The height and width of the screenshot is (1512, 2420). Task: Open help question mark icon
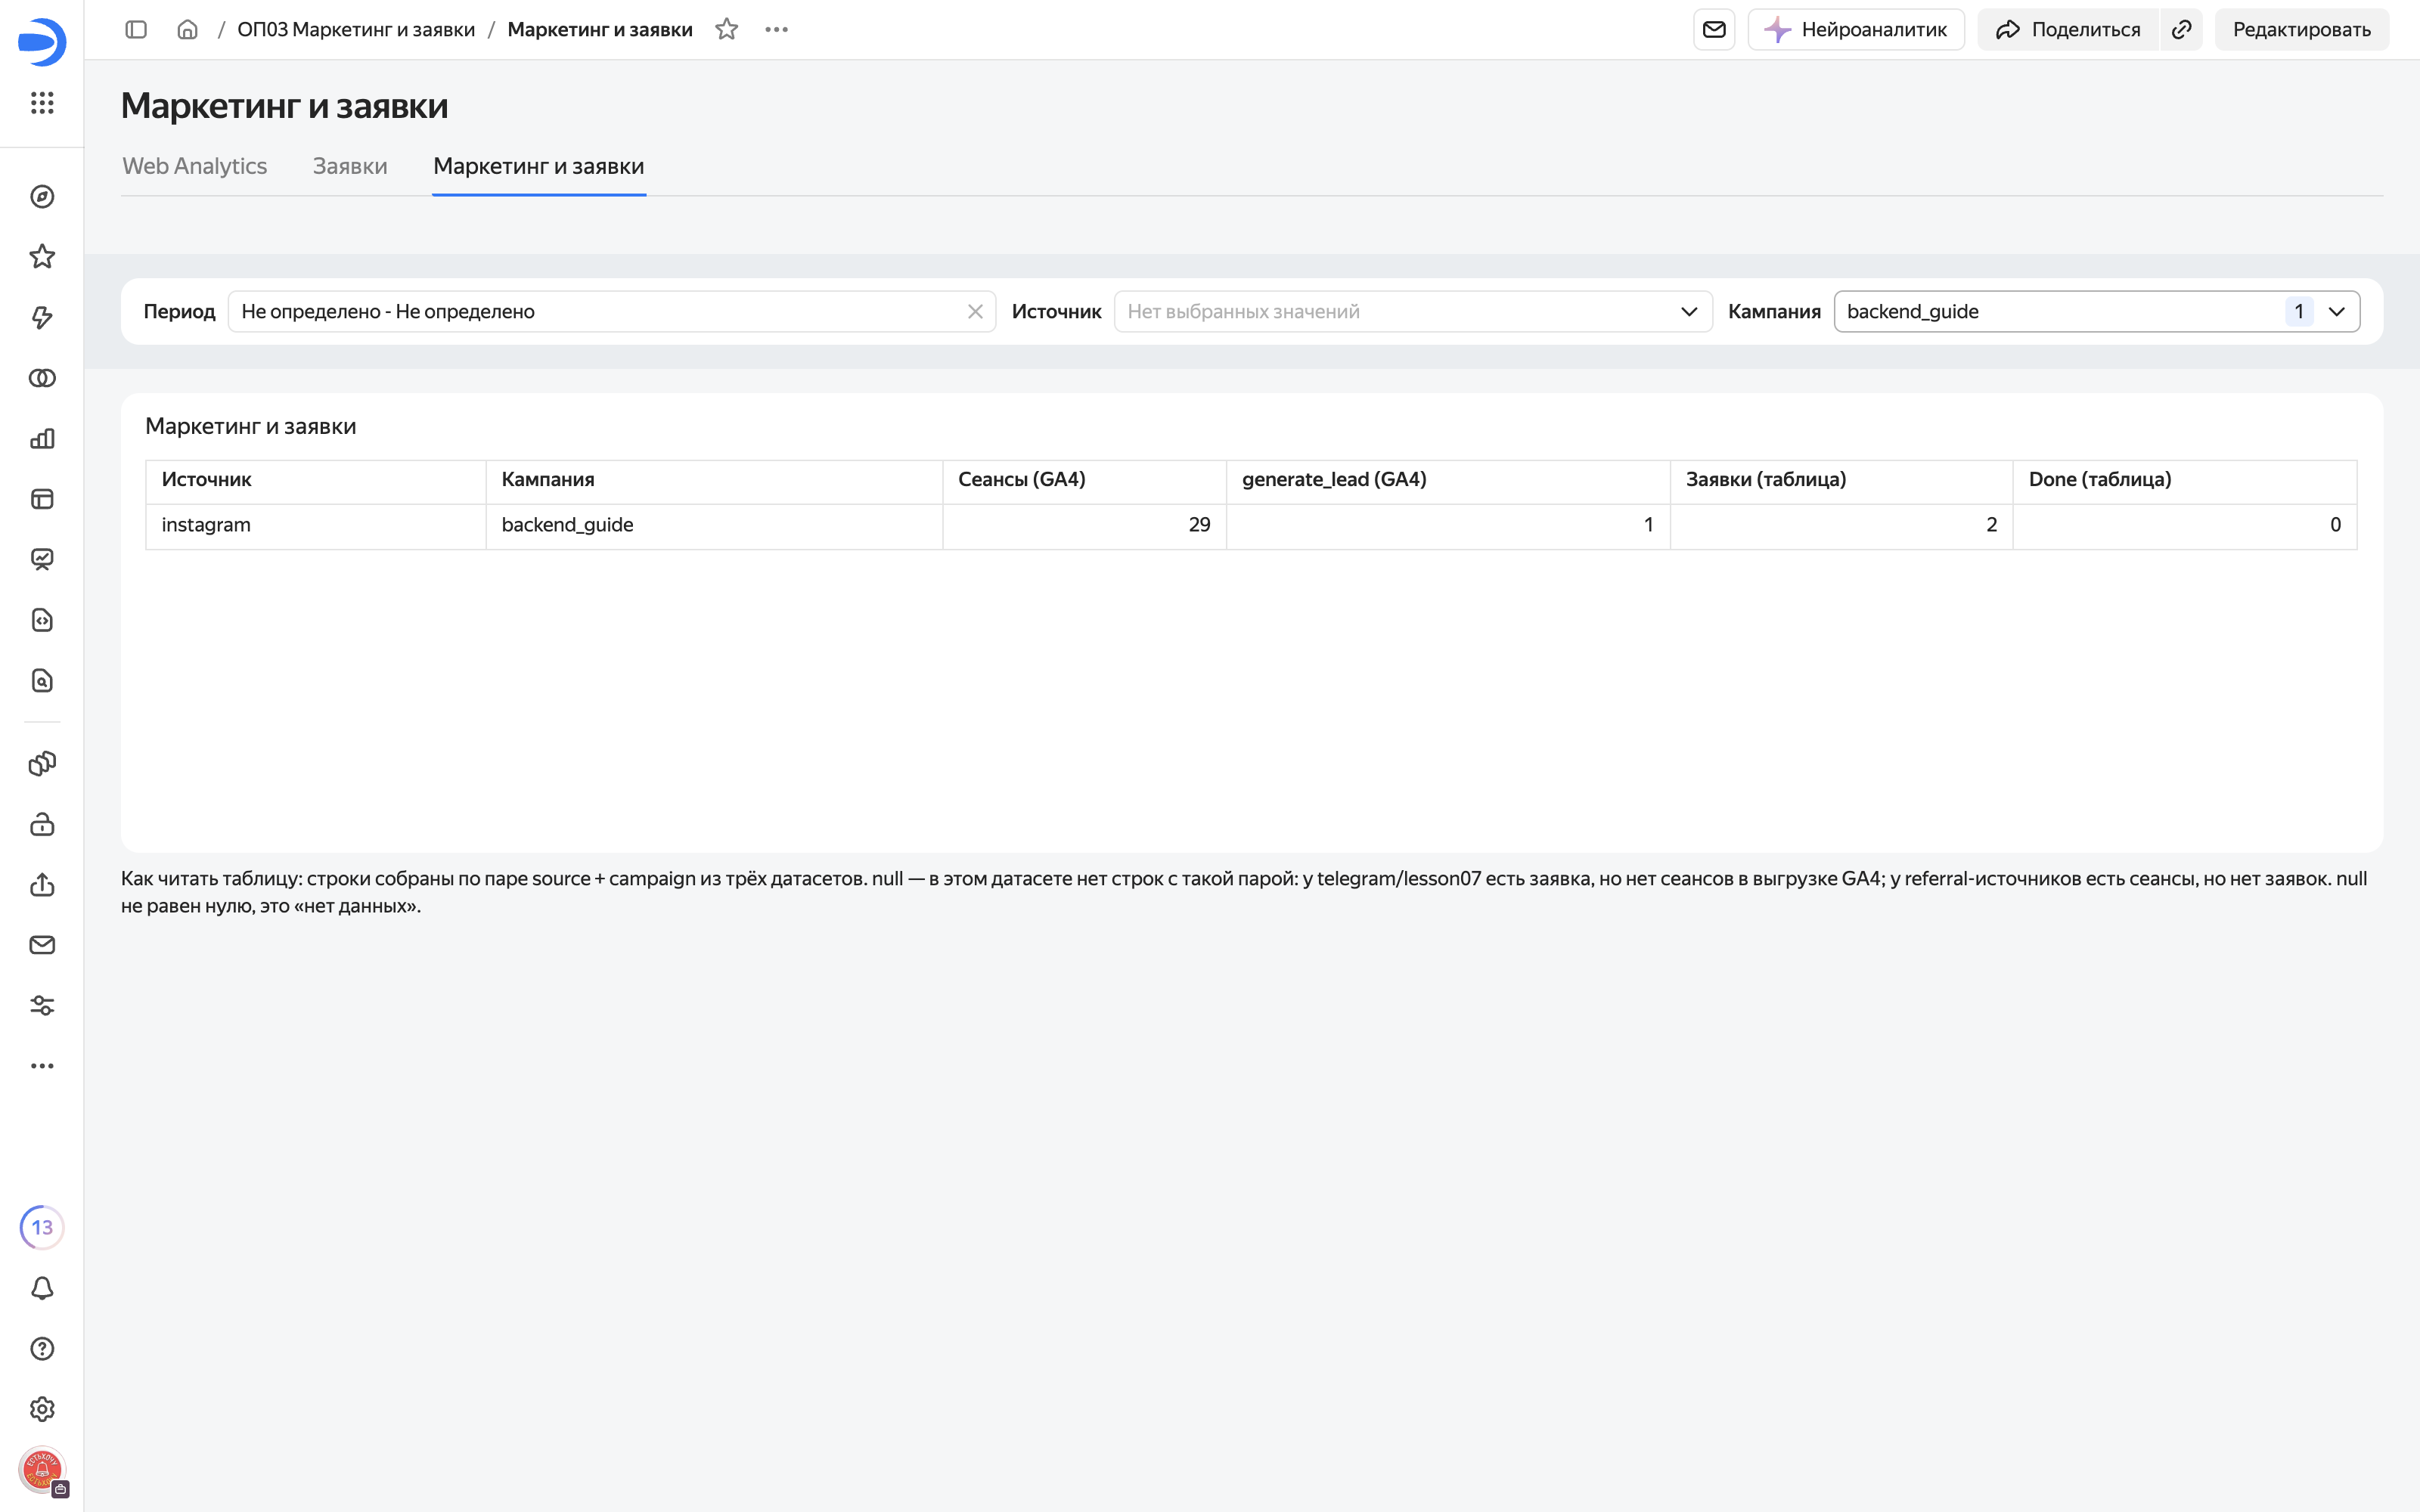coord(42,1349)
